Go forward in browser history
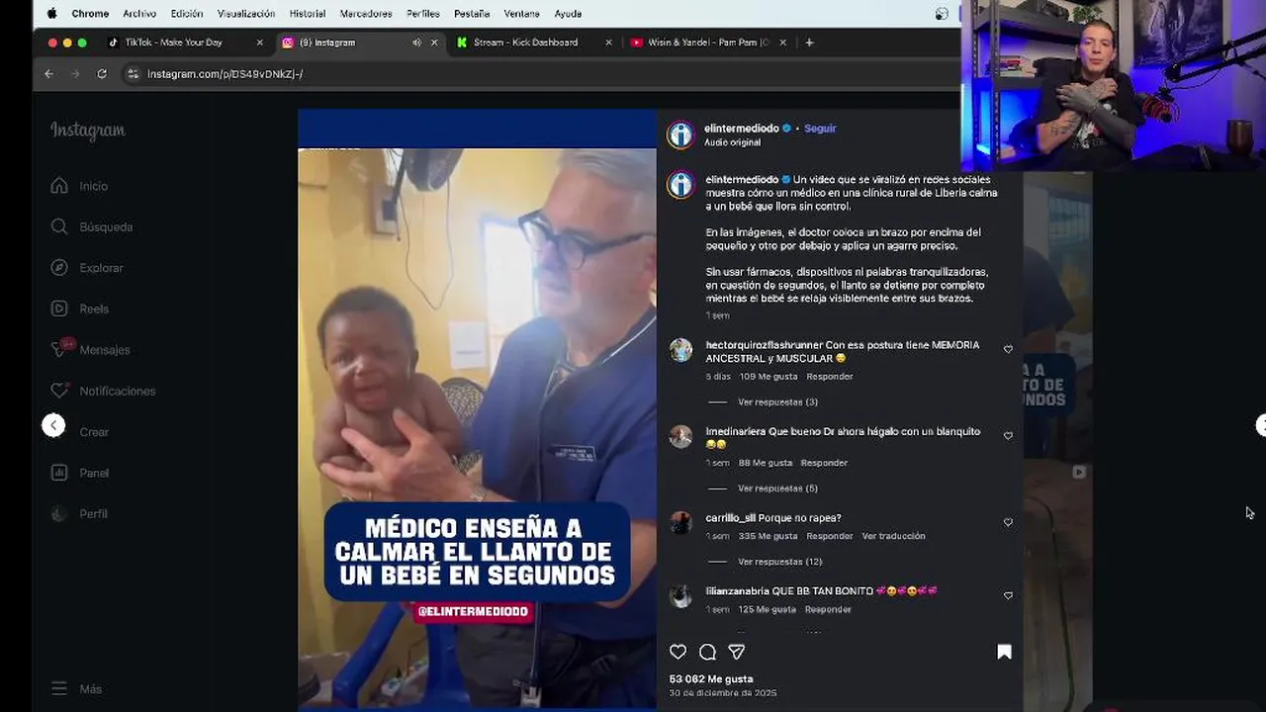Image resolution: width=1266 pixels, height=712 pixels. 75,74
